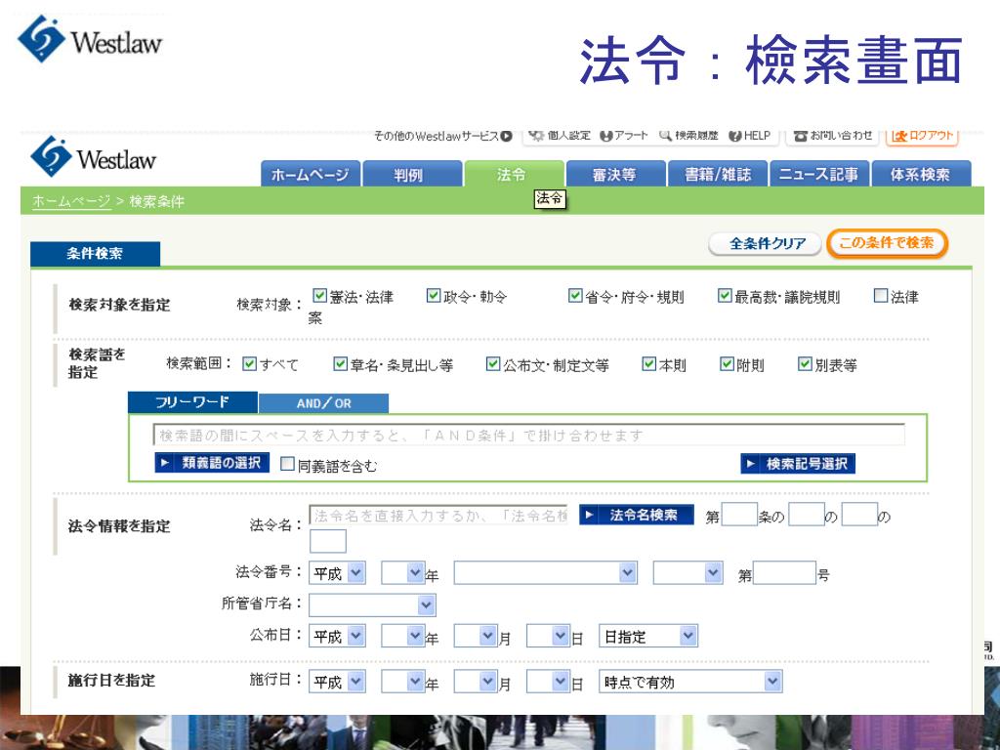Image resolution: width=1000 pixels, height=750 pixels.
Task: Open 個人設定 gear icon in the top bar
Action: point(536,135)
